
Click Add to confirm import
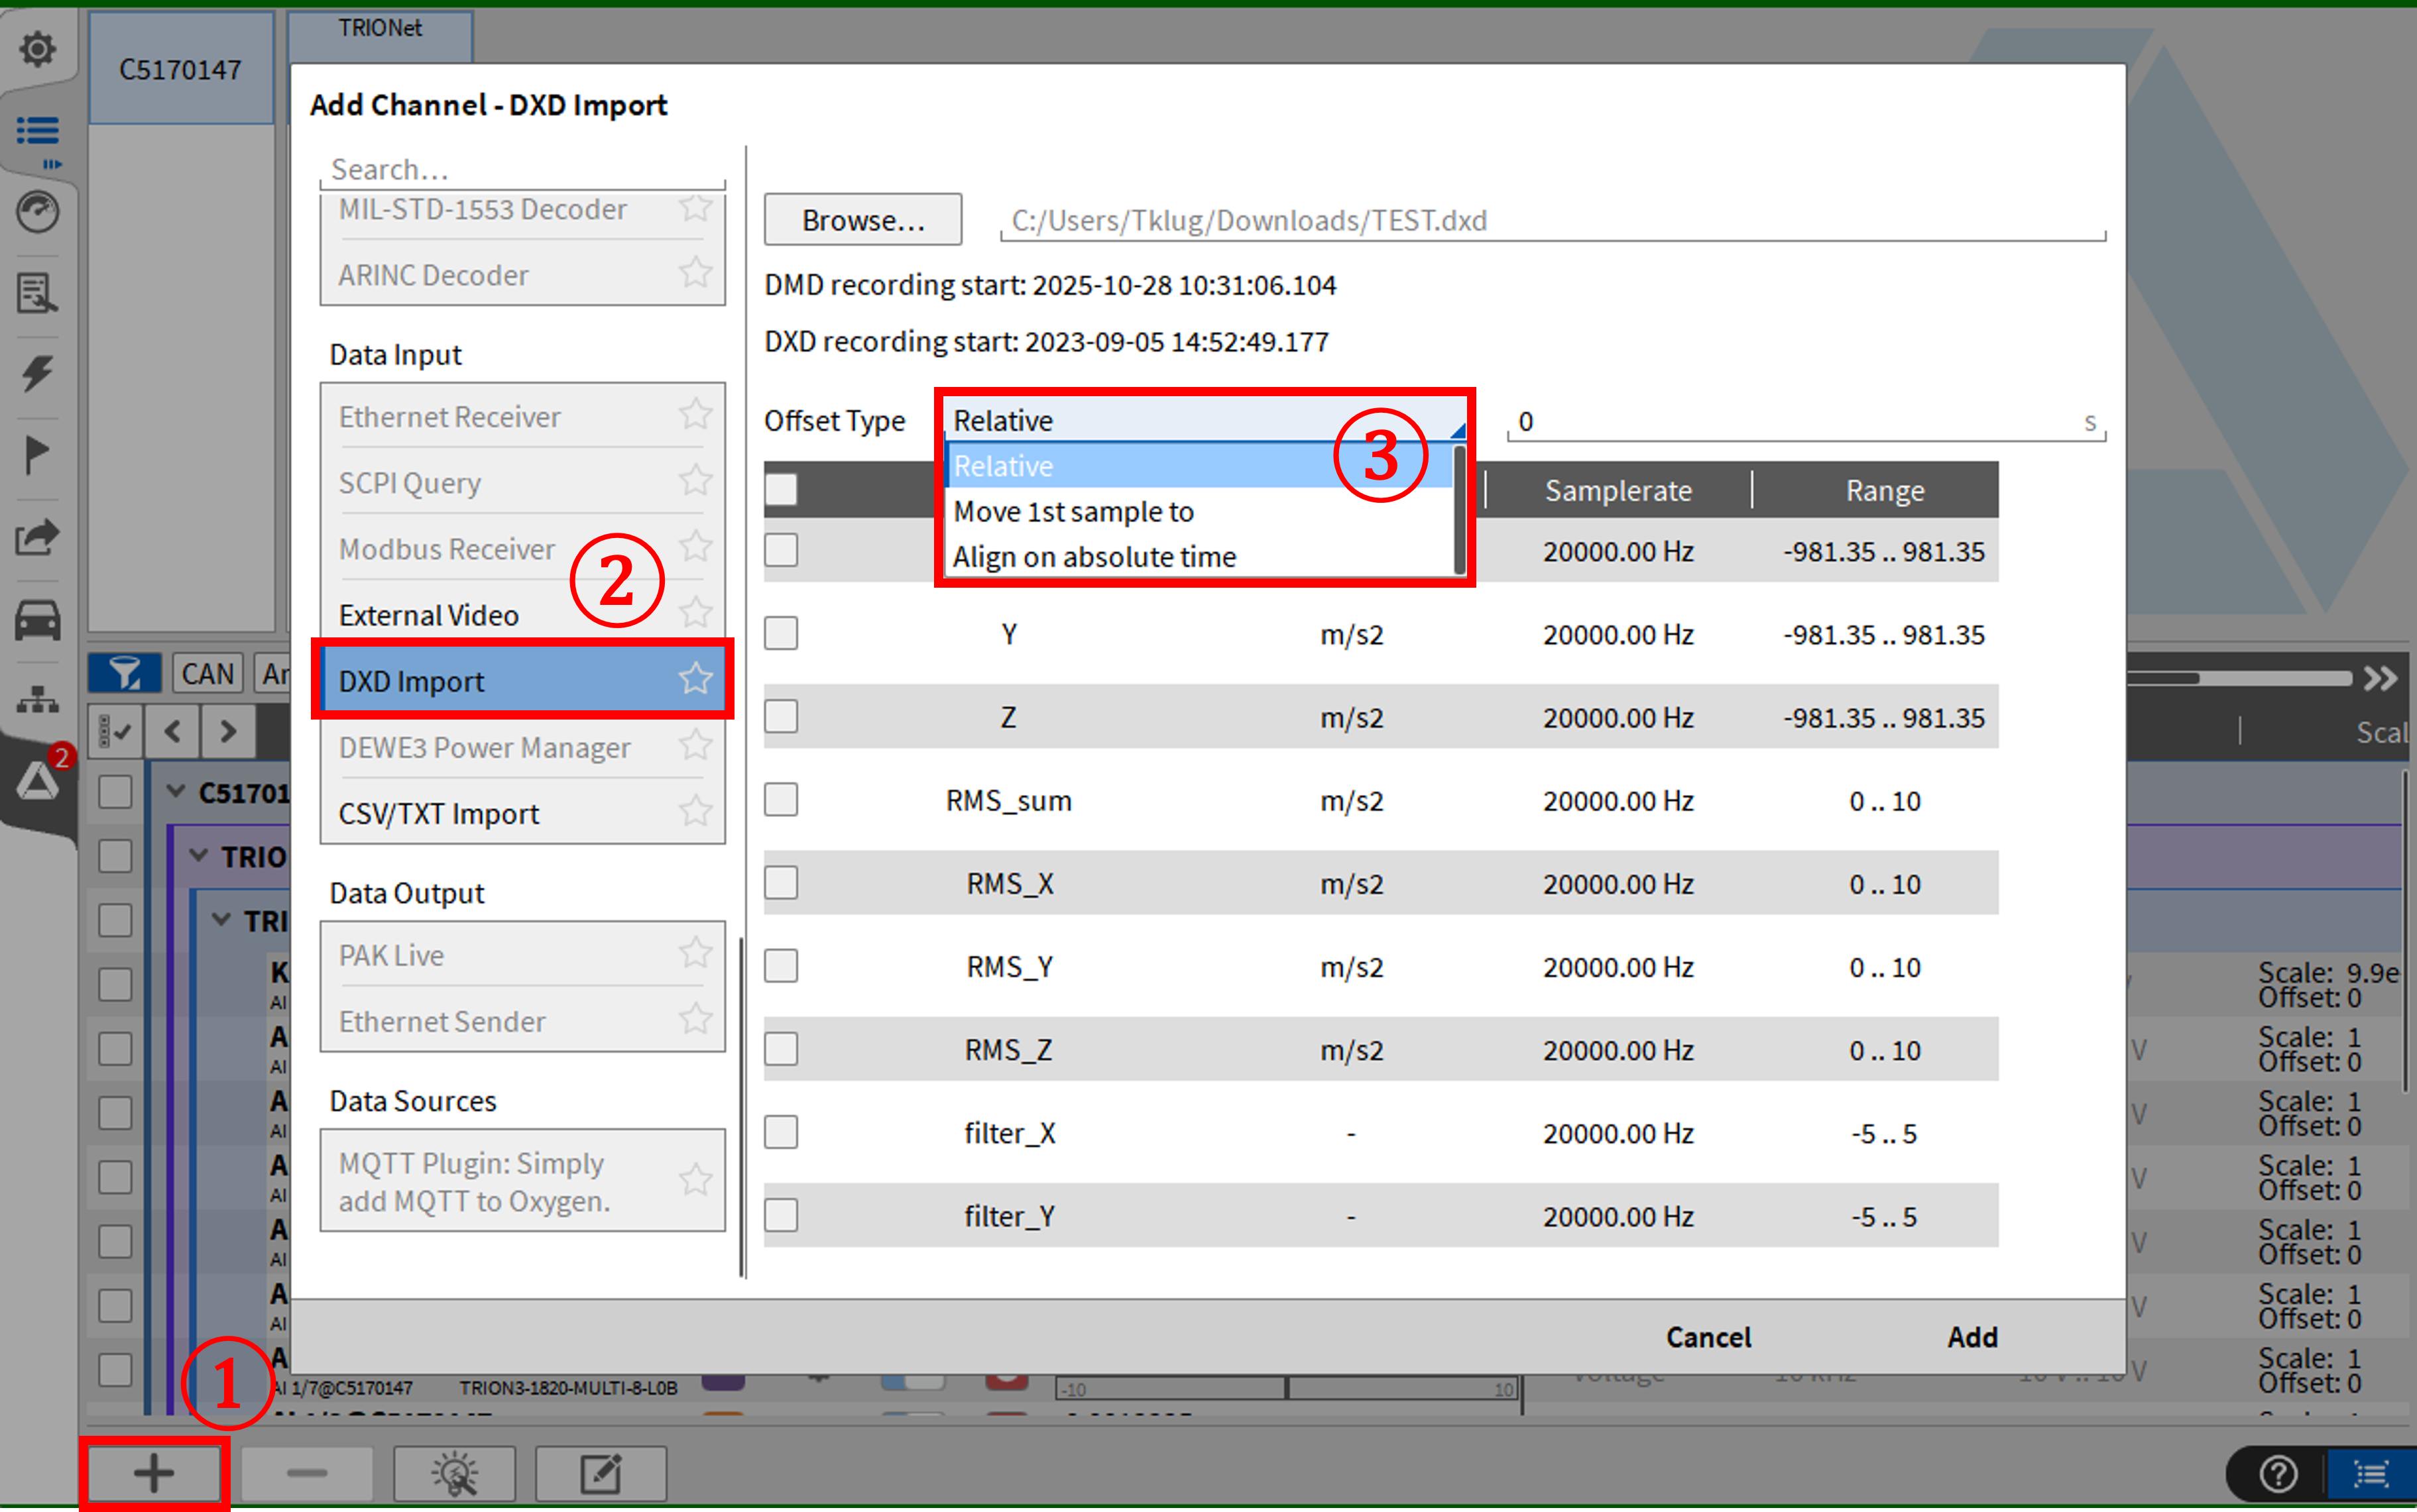pos(1971,1337)
